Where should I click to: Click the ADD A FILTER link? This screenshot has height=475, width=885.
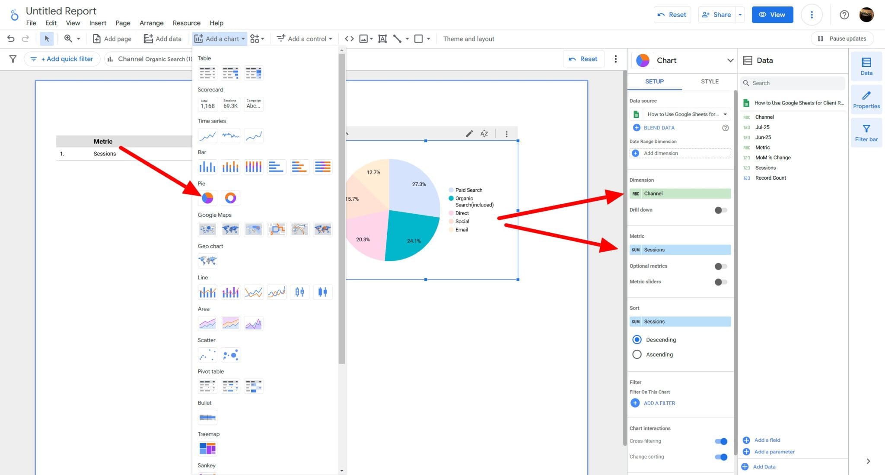tap(659, 403)
